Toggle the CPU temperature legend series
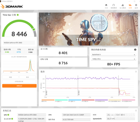 pos(61,101)
